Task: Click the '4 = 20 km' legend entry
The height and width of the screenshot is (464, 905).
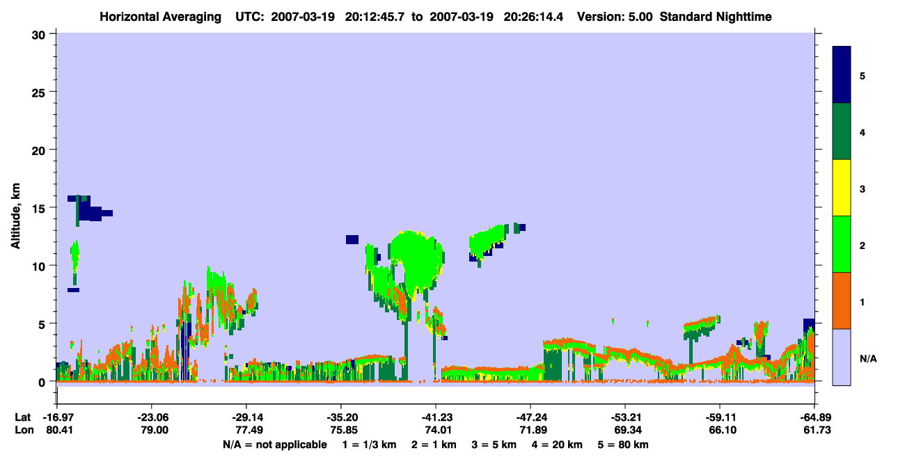Action: point(557,445)
